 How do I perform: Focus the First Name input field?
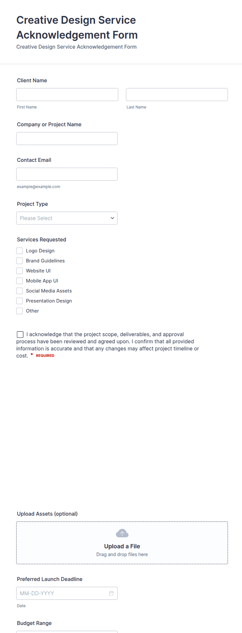(67, 94)
